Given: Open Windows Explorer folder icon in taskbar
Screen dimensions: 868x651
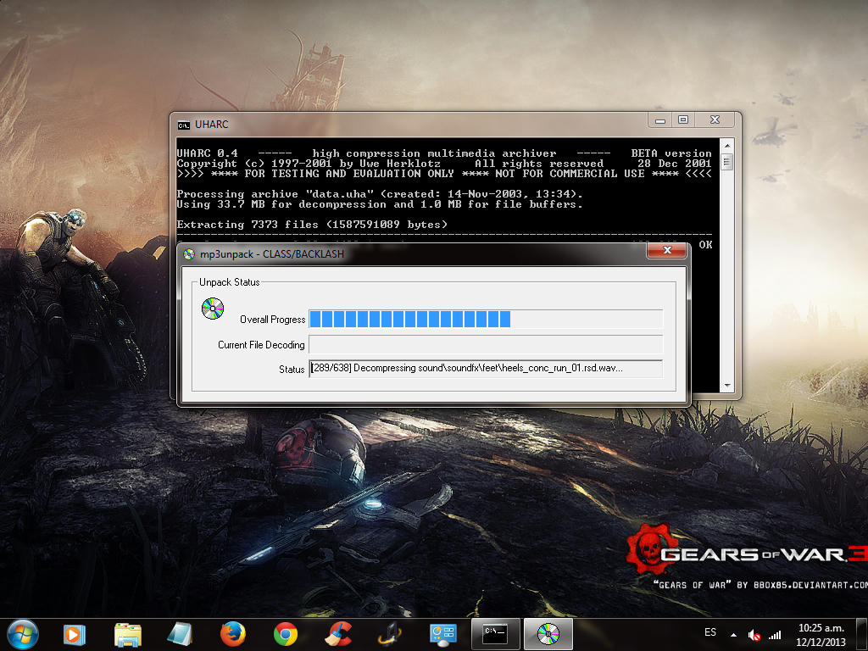Looking at the screenshot, I should [x=128, y=634].
